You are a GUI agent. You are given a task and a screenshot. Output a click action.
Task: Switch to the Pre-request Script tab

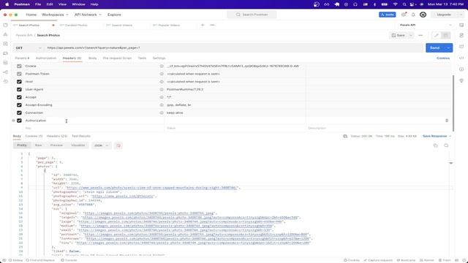(x=117, y=58)
